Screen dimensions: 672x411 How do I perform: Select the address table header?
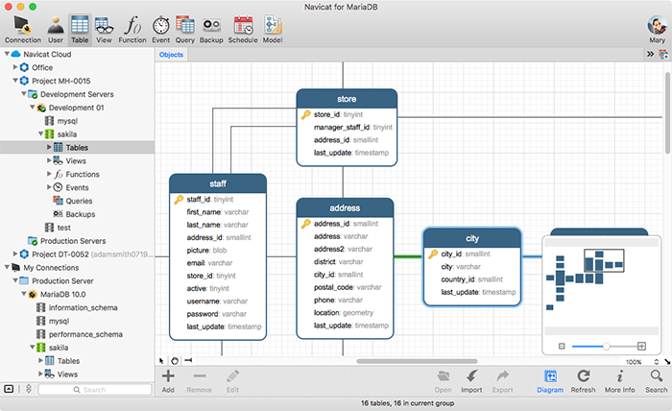tap(345, 208)
